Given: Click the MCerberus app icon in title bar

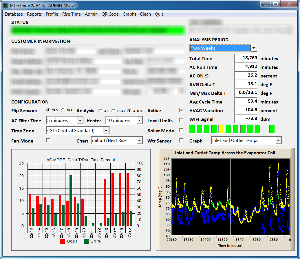Looking at the screenshot, I should click(6, 5).
